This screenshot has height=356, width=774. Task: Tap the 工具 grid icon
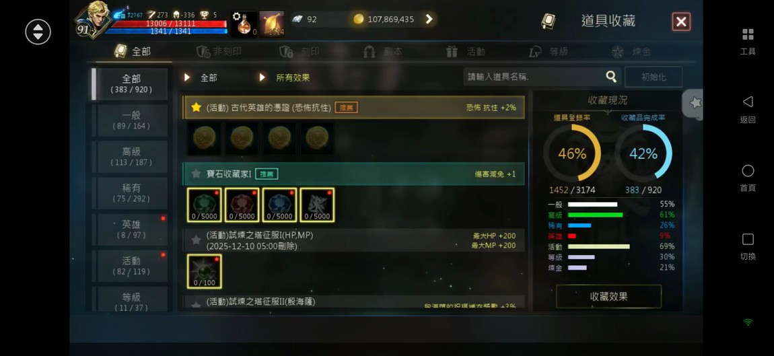[748, 34]
